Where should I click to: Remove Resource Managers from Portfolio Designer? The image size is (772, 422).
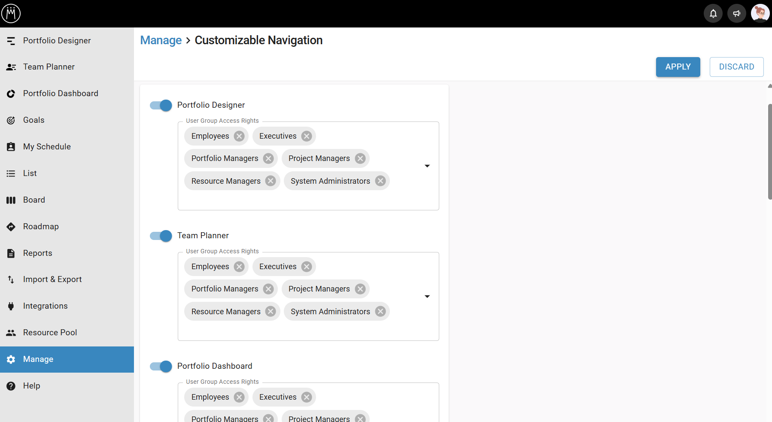point(271,181)
